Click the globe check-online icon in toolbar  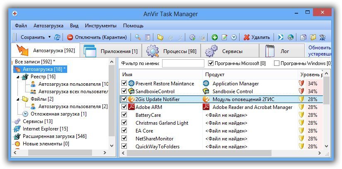290,37
